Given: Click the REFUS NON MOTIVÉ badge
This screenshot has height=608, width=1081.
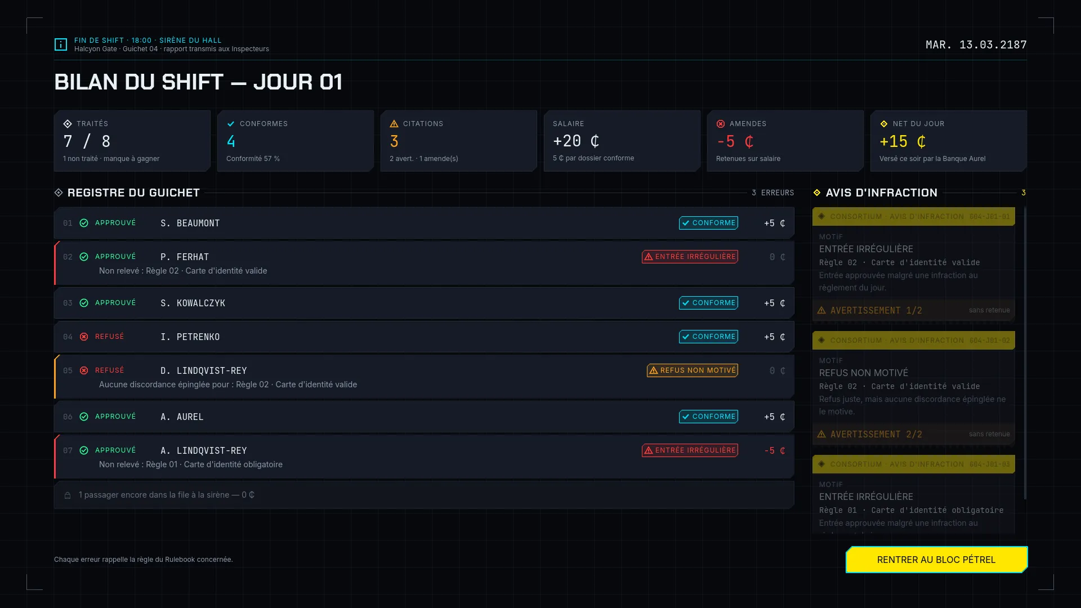Looking at the screenshot, I should click(x=693, y=370).
